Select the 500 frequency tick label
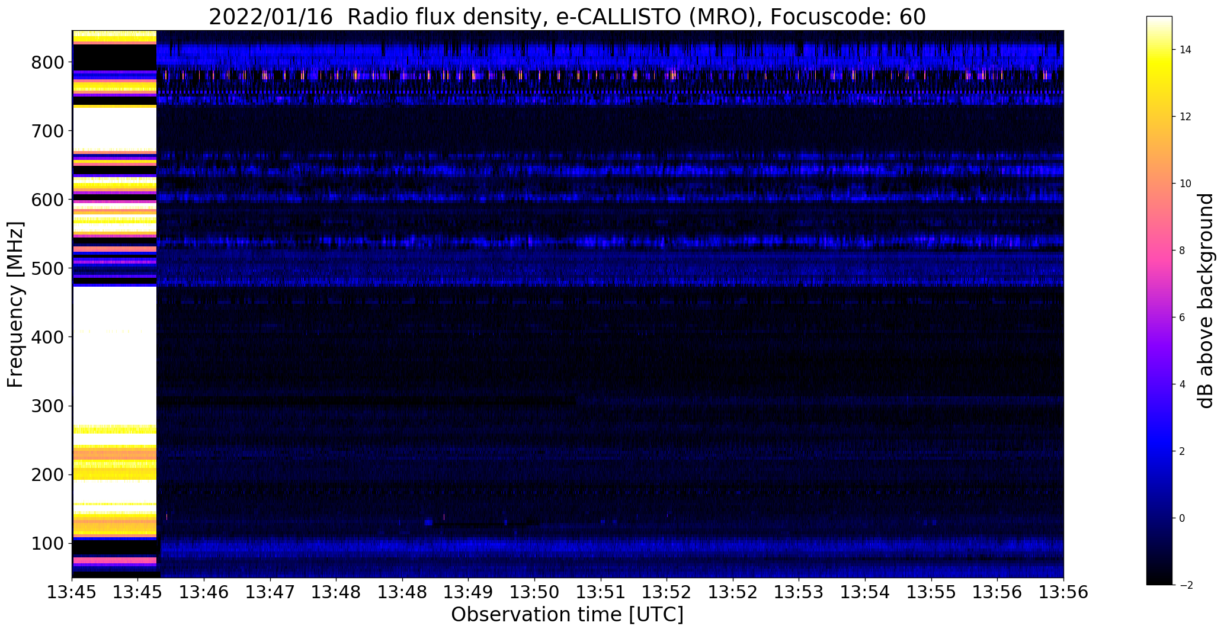 [x=46, y=268]
